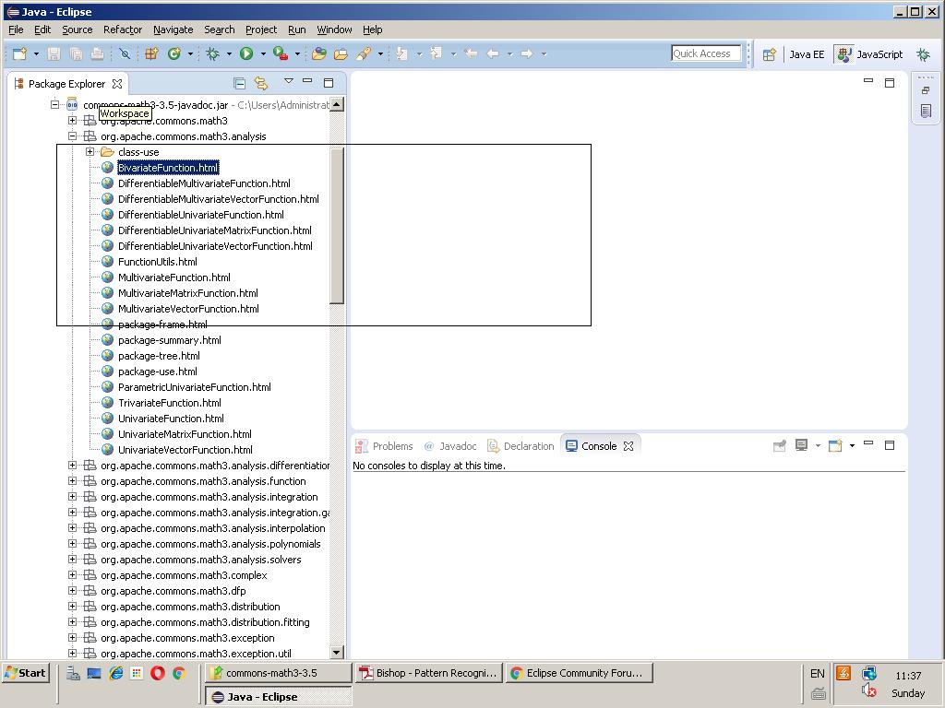The width and height of the screenshot is (945, 708).
Task: Select BivariateFunction.html in the tree
Action: coord(168,168)
